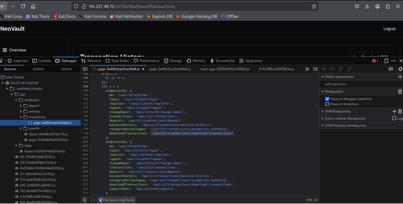Click the browser reload icon
This screenshot has height=204, width=403.
click(23, 6)
